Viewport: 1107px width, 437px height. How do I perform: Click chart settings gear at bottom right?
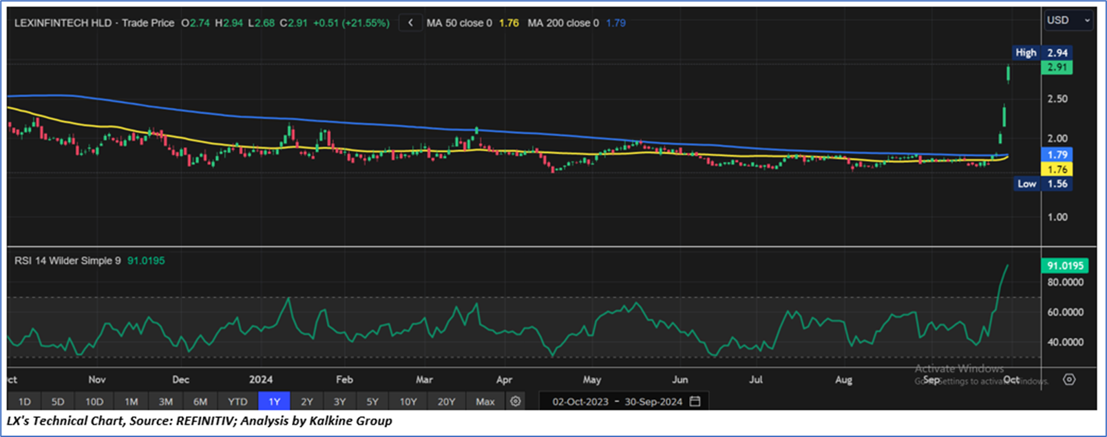[1069, 379]
